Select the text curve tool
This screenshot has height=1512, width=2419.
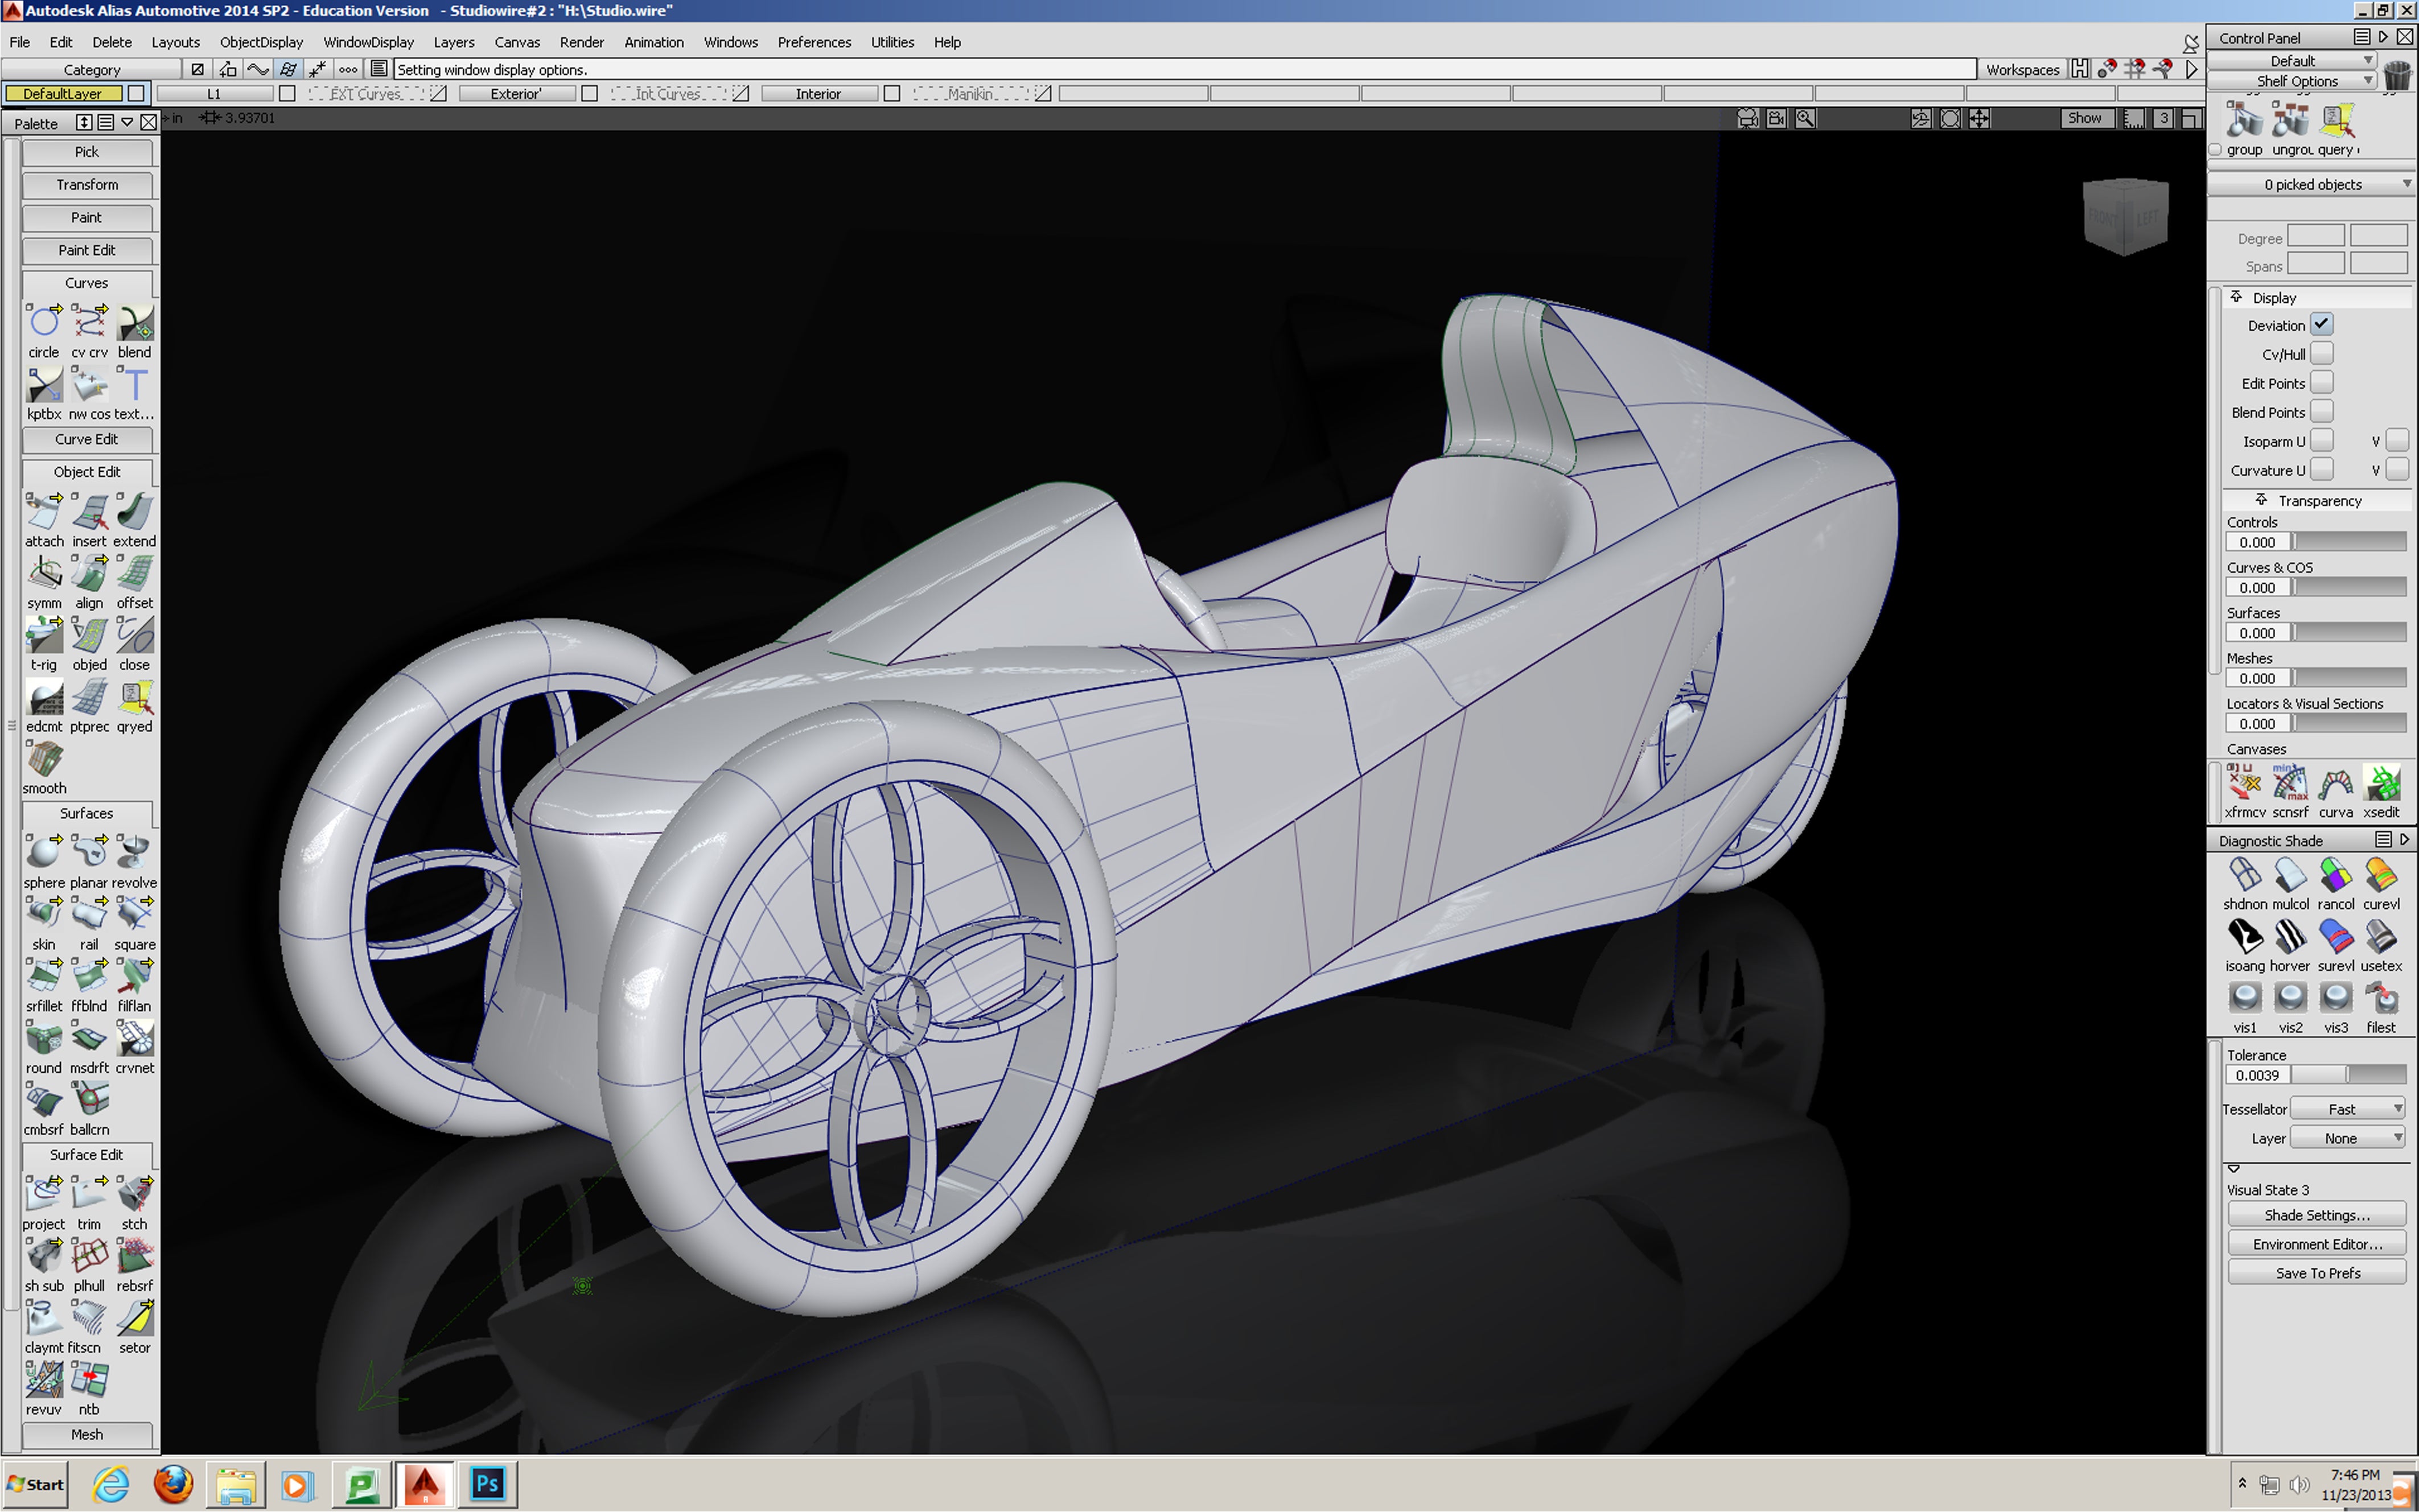coord(135,385)
